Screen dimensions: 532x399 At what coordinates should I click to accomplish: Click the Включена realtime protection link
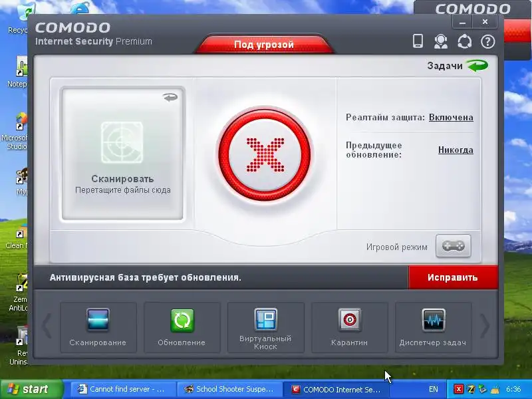pos(451,117)
